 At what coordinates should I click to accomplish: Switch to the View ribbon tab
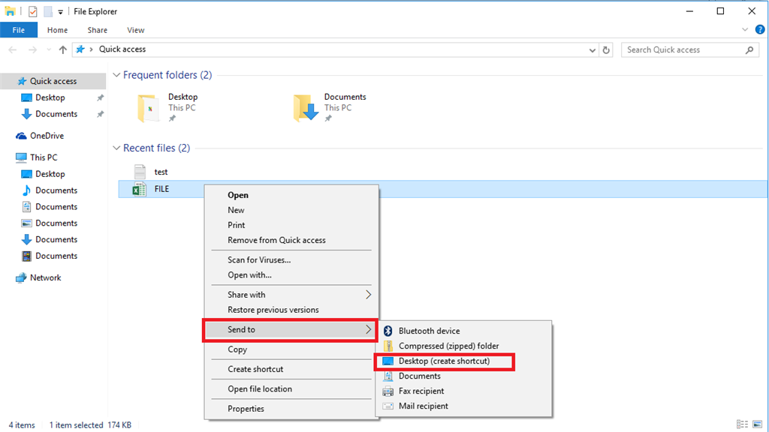click(135, 29)
